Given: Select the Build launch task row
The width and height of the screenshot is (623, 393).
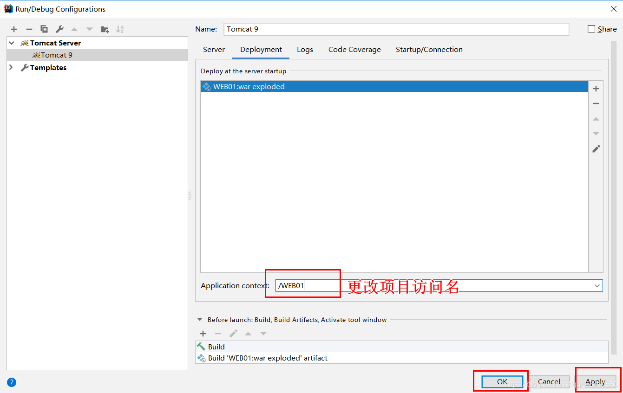Looking at the screenshot, I should (401, 347).
